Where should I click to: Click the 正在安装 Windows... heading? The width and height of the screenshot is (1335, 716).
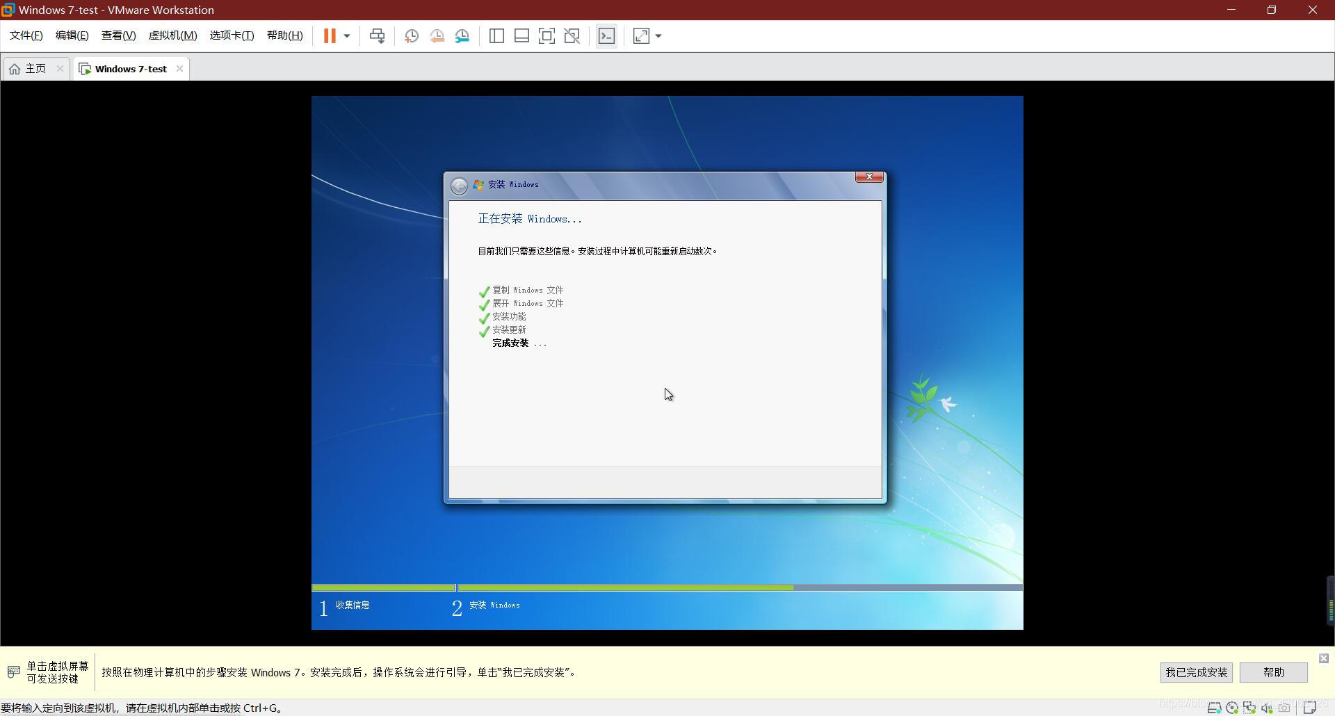click(x=530, y=219)
